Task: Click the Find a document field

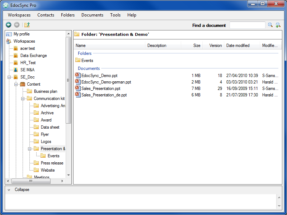Action: (247, 25)
